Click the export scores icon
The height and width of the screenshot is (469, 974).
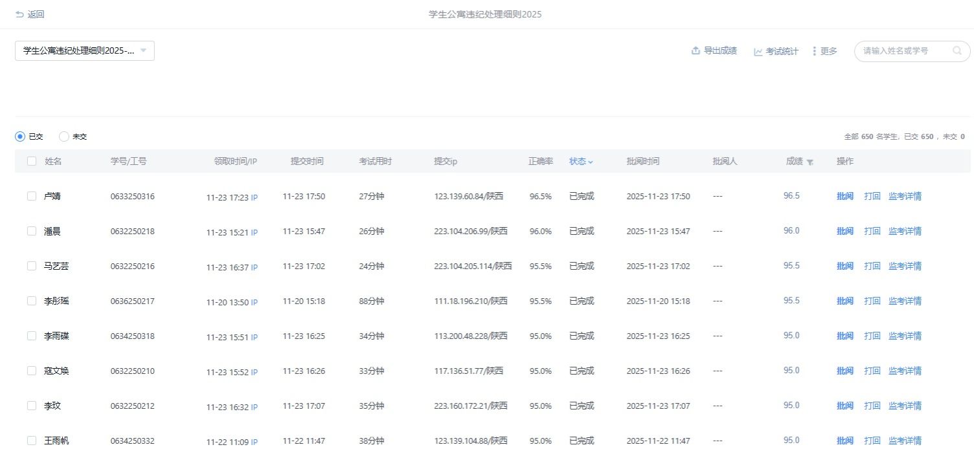coord(696,51)
